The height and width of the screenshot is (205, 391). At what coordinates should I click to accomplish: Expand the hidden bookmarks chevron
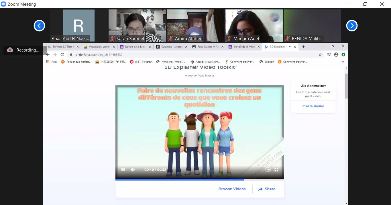343,62
